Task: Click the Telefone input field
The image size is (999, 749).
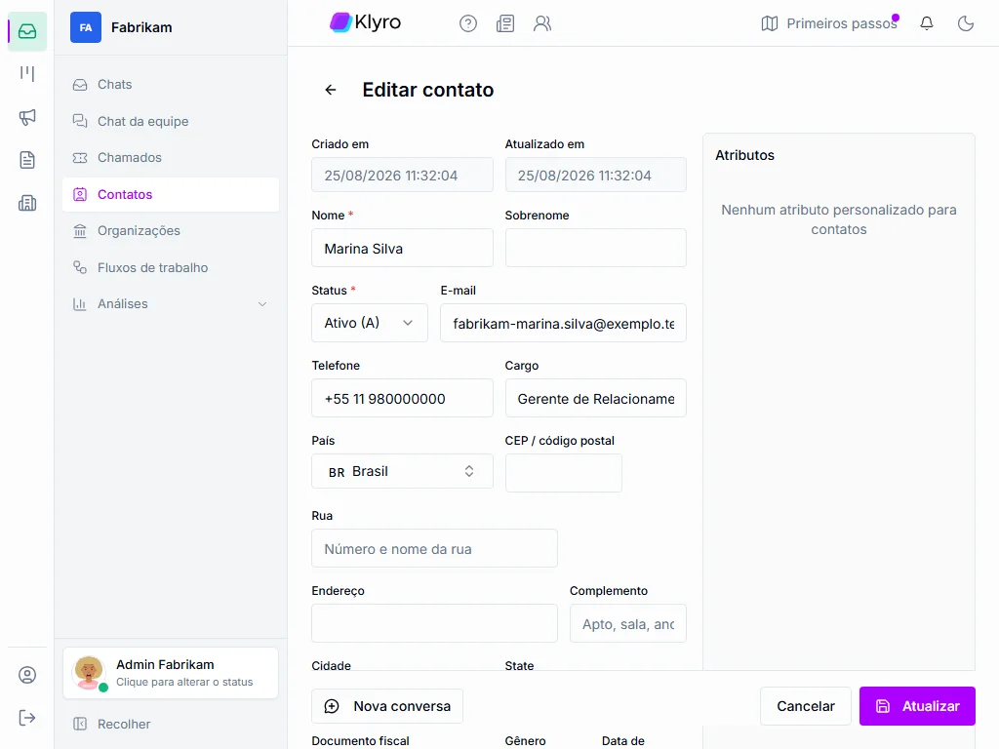Action: click(402, 398)
